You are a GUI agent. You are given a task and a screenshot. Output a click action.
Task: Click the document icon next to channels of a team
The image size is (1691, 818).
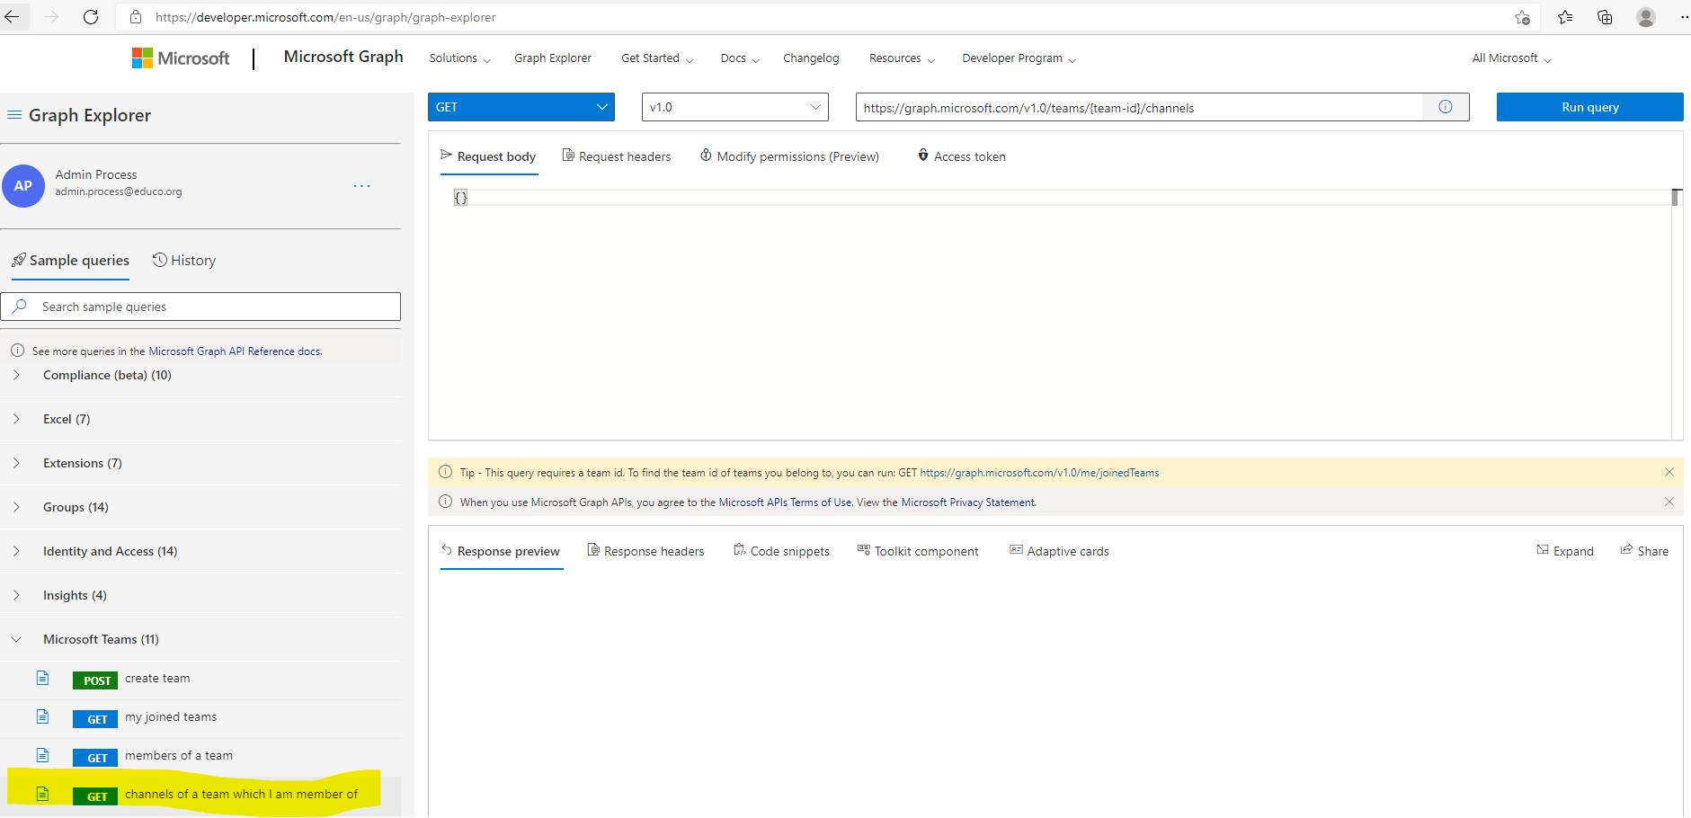coord(42,794)
